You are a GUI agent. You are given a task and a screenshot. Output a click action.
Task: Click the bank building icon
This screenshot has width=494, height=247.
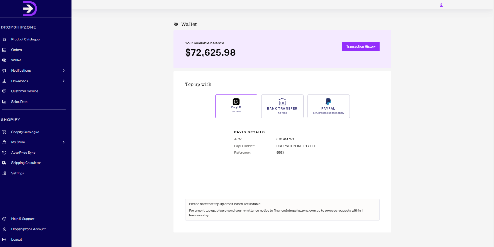[282, 102]
